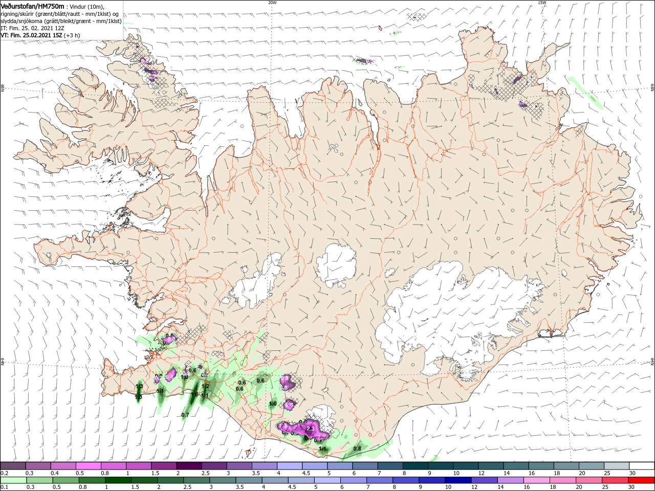This screenshot has width=655, height=491.
Task: Select the deep blue rain swatch between 10 and 12
Action: [x=457, y=480]
